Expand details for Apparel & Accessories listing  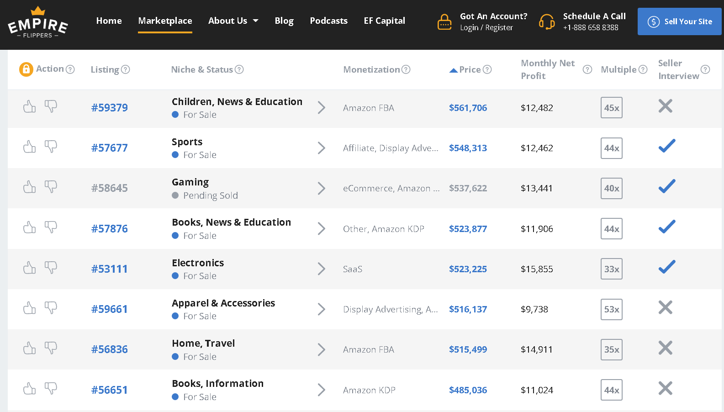tap(322, 309)
